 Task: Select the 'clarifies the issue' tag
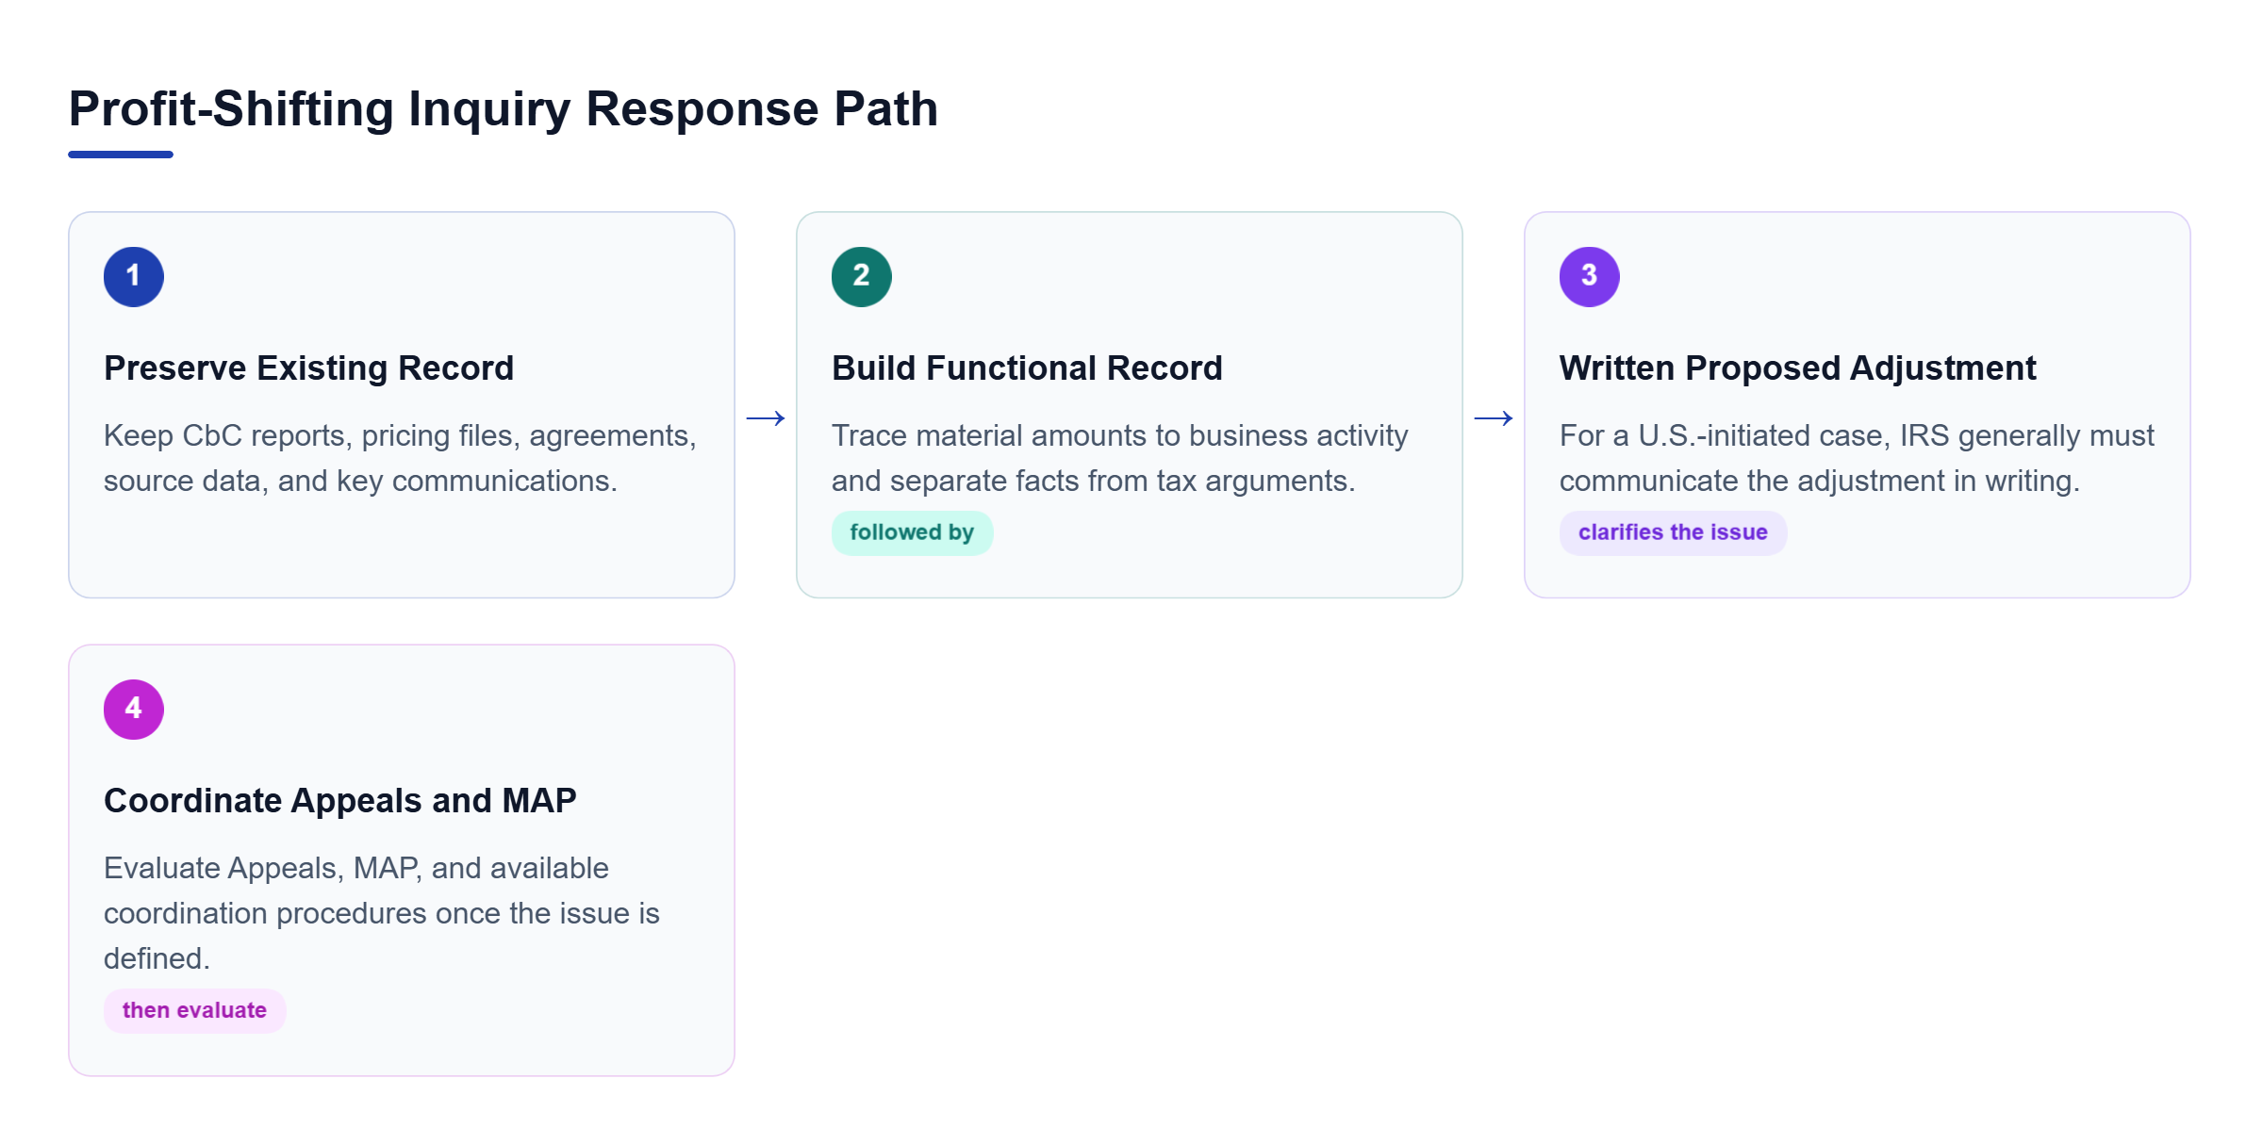point(1673,532)
